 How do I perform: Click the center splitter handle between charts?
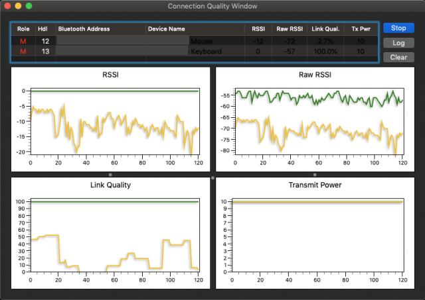click(x=212, y=178)
